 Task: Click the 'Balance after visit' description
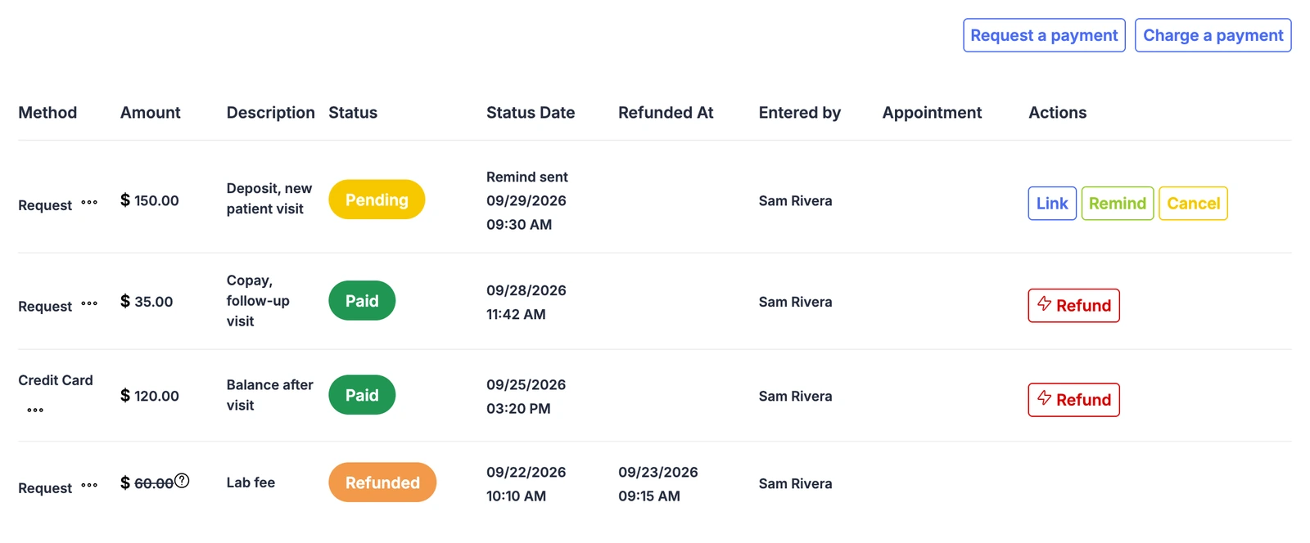270,395
